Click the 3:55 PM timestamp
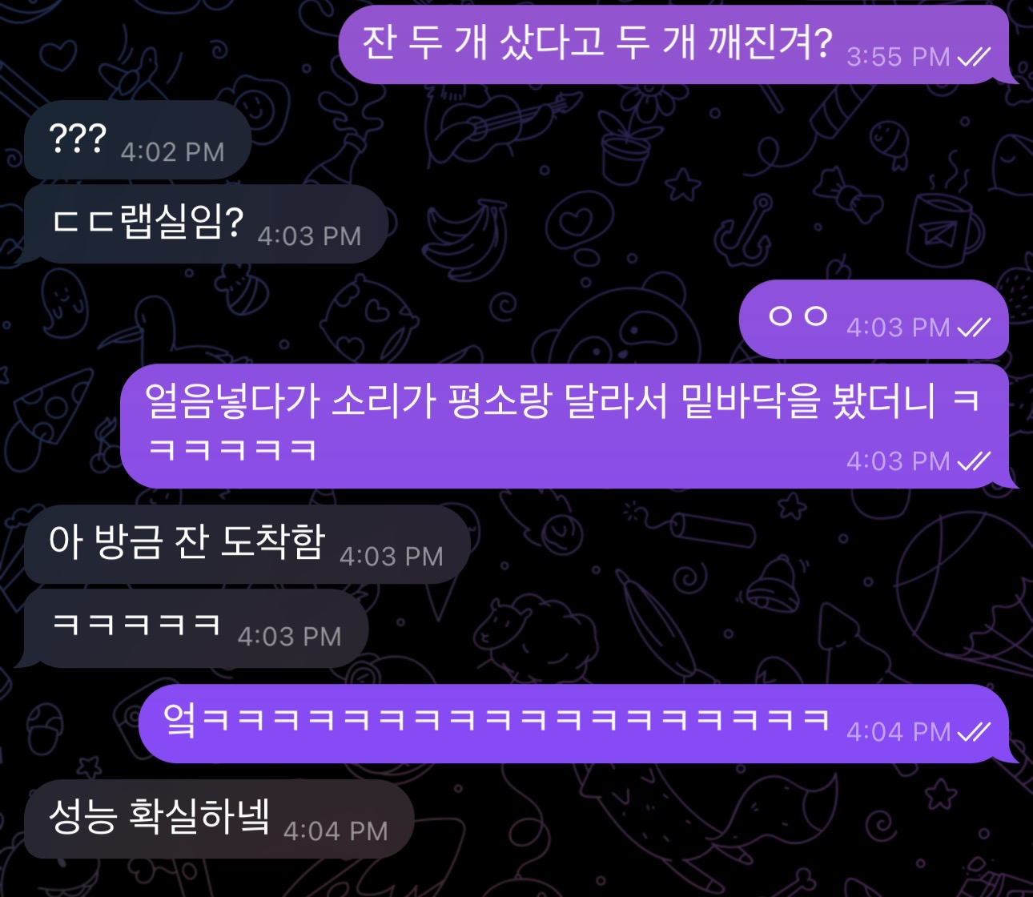 [x=898, y=57]
